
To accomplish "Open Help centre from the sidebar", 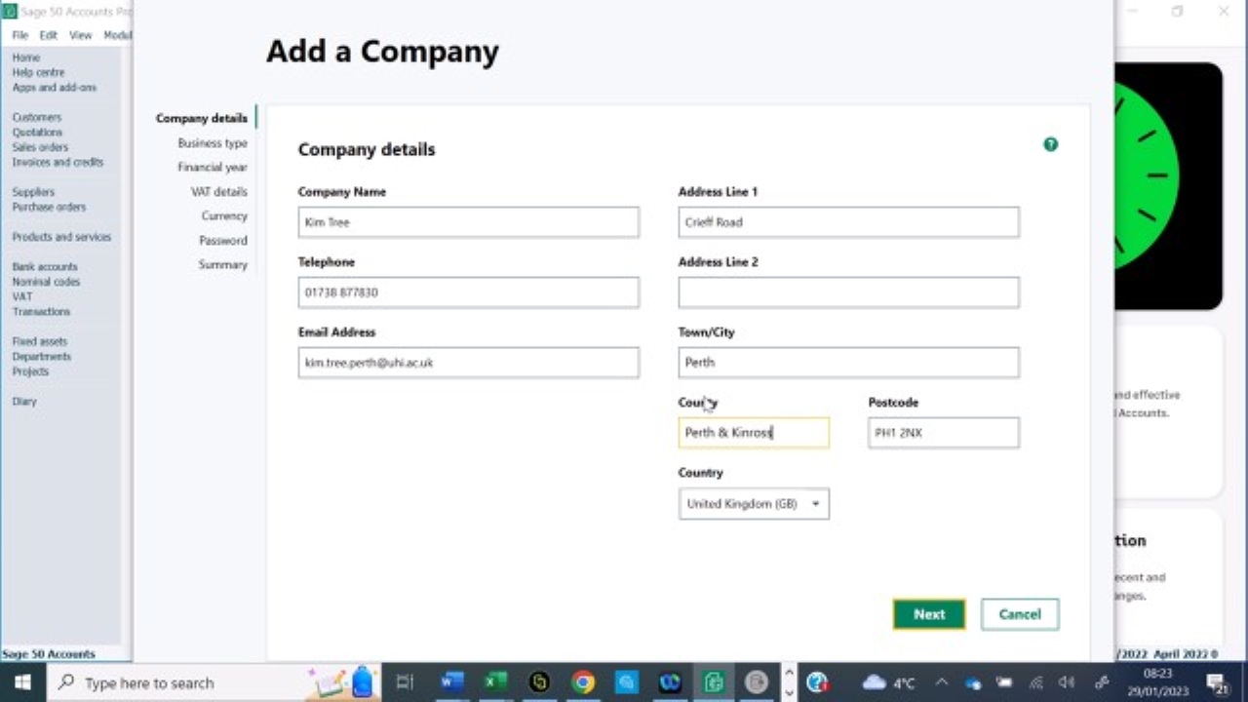I will click(x=38, y=72).
